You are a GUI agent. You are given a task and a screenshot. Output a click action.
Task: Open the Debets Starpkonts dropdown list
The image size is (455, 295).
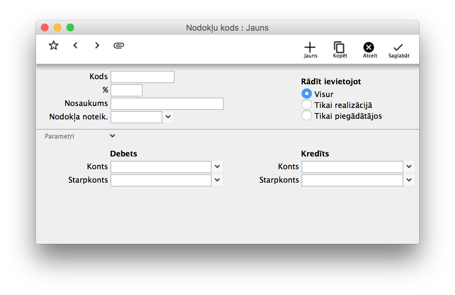(x=217, y=180)
